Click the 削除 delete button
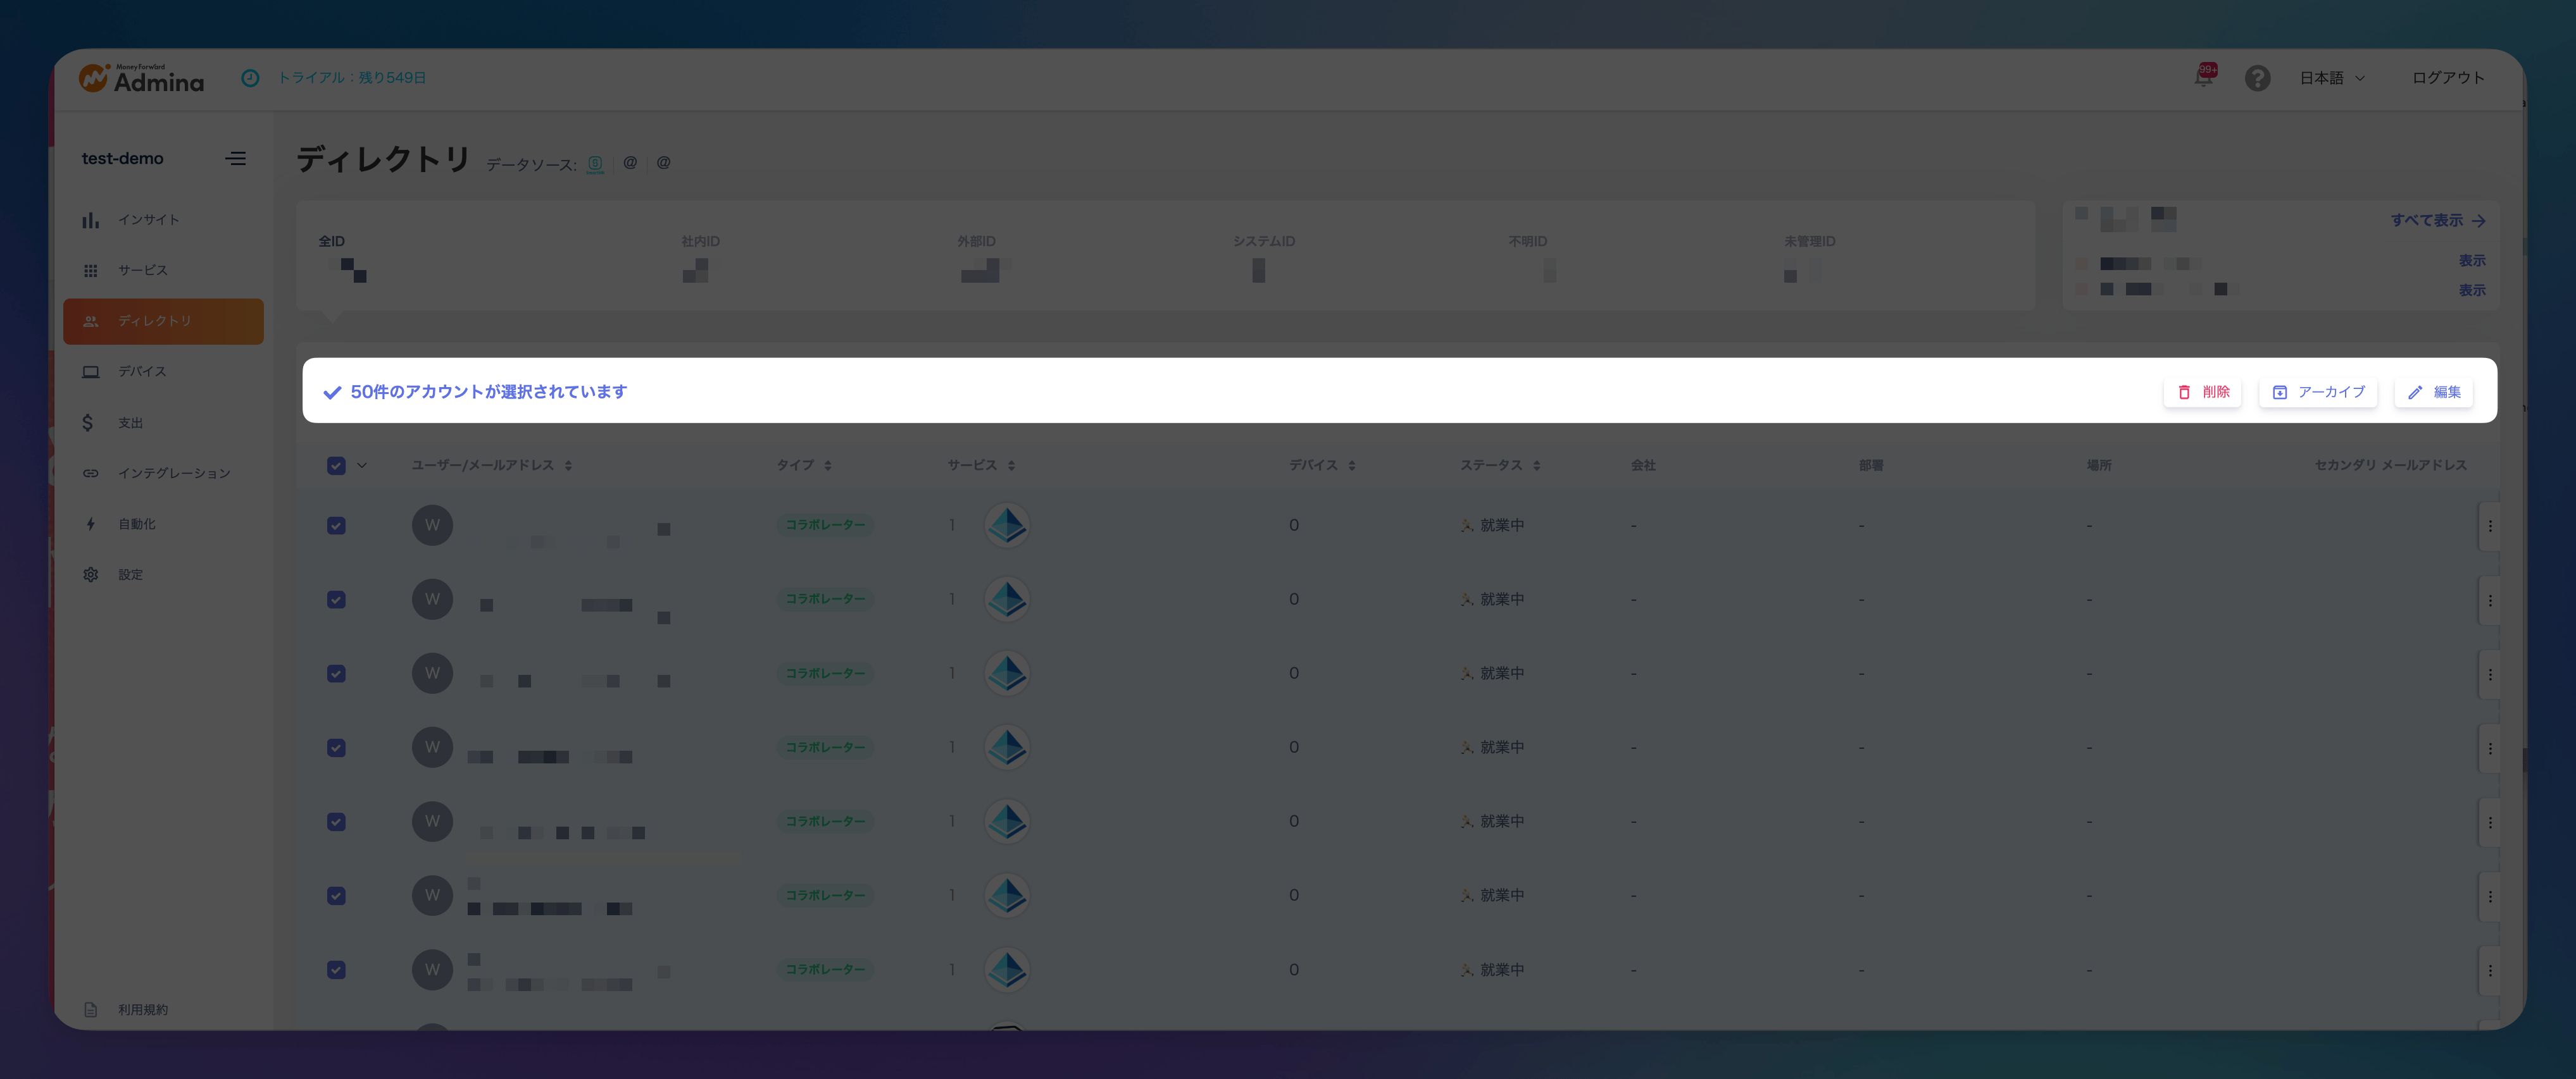 (x=2202, y=392)
